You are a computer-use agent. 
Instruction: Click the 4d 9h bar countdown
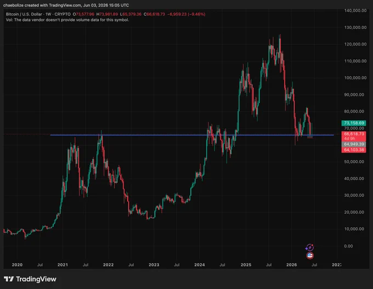[x=349, y=139]
